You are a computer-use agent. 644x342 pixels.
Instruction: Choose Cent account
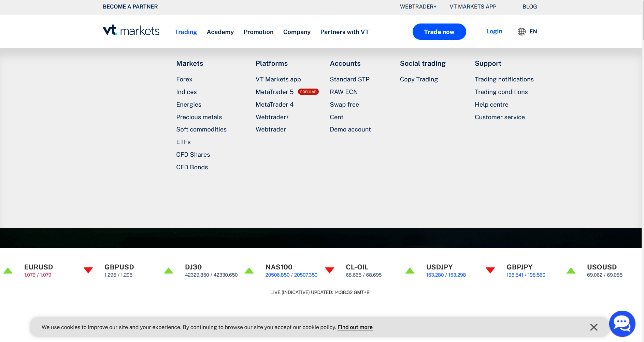[337, 117]
